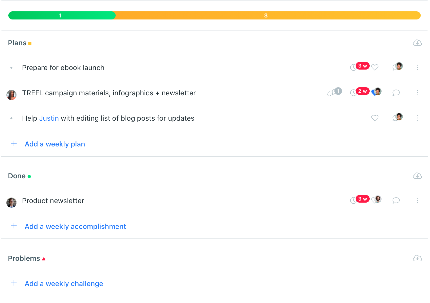This screenshot has height=303, width=430.
Task: Like the Prepare for ebook launch item
Action: tap(375, 68)
